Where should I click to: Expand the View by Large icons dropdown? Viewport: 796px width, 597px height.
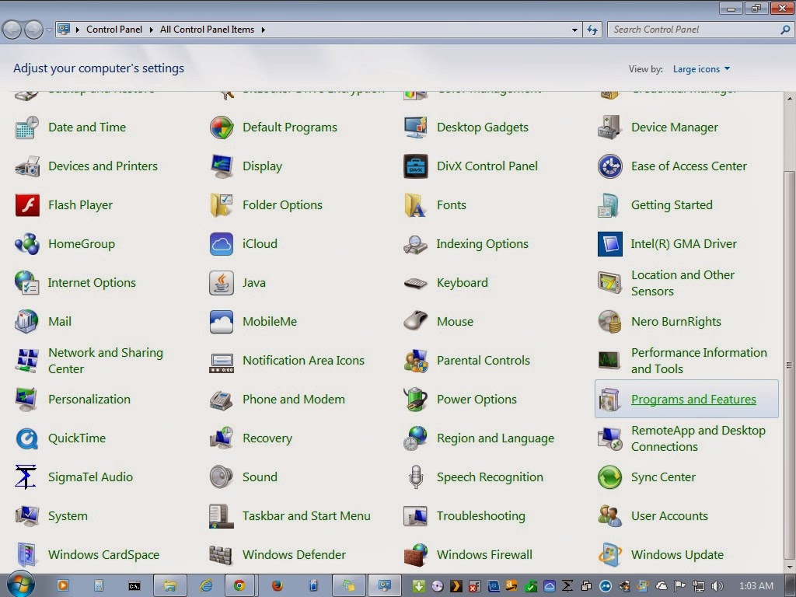point(702,69)
